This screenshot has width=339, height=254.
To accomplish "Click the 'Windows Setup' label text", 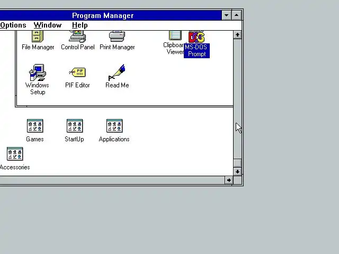I will [x=38, y=88].
